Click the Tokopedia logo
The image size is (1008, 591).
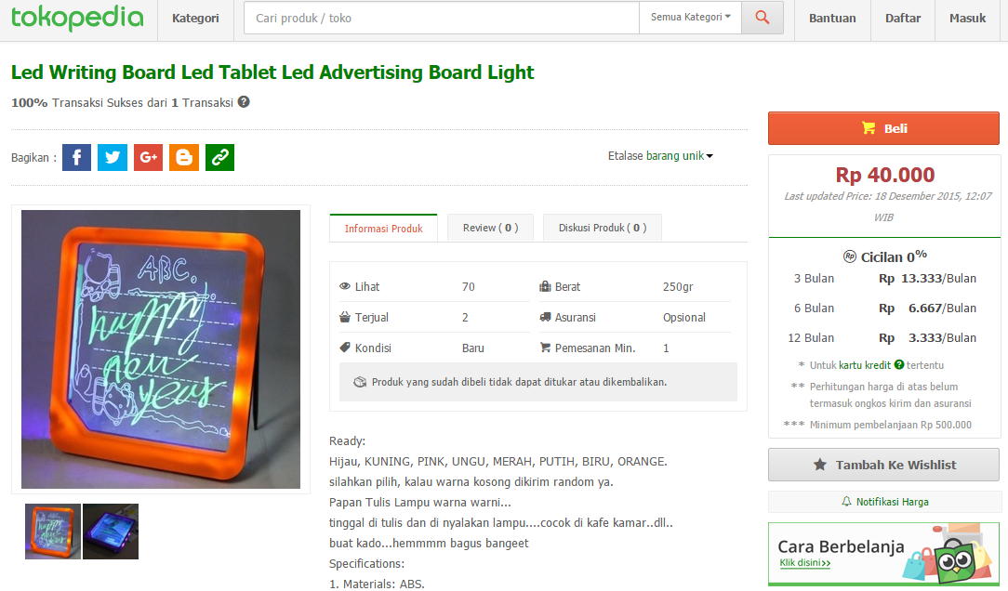pyautogui.click(x=77, y=19)
